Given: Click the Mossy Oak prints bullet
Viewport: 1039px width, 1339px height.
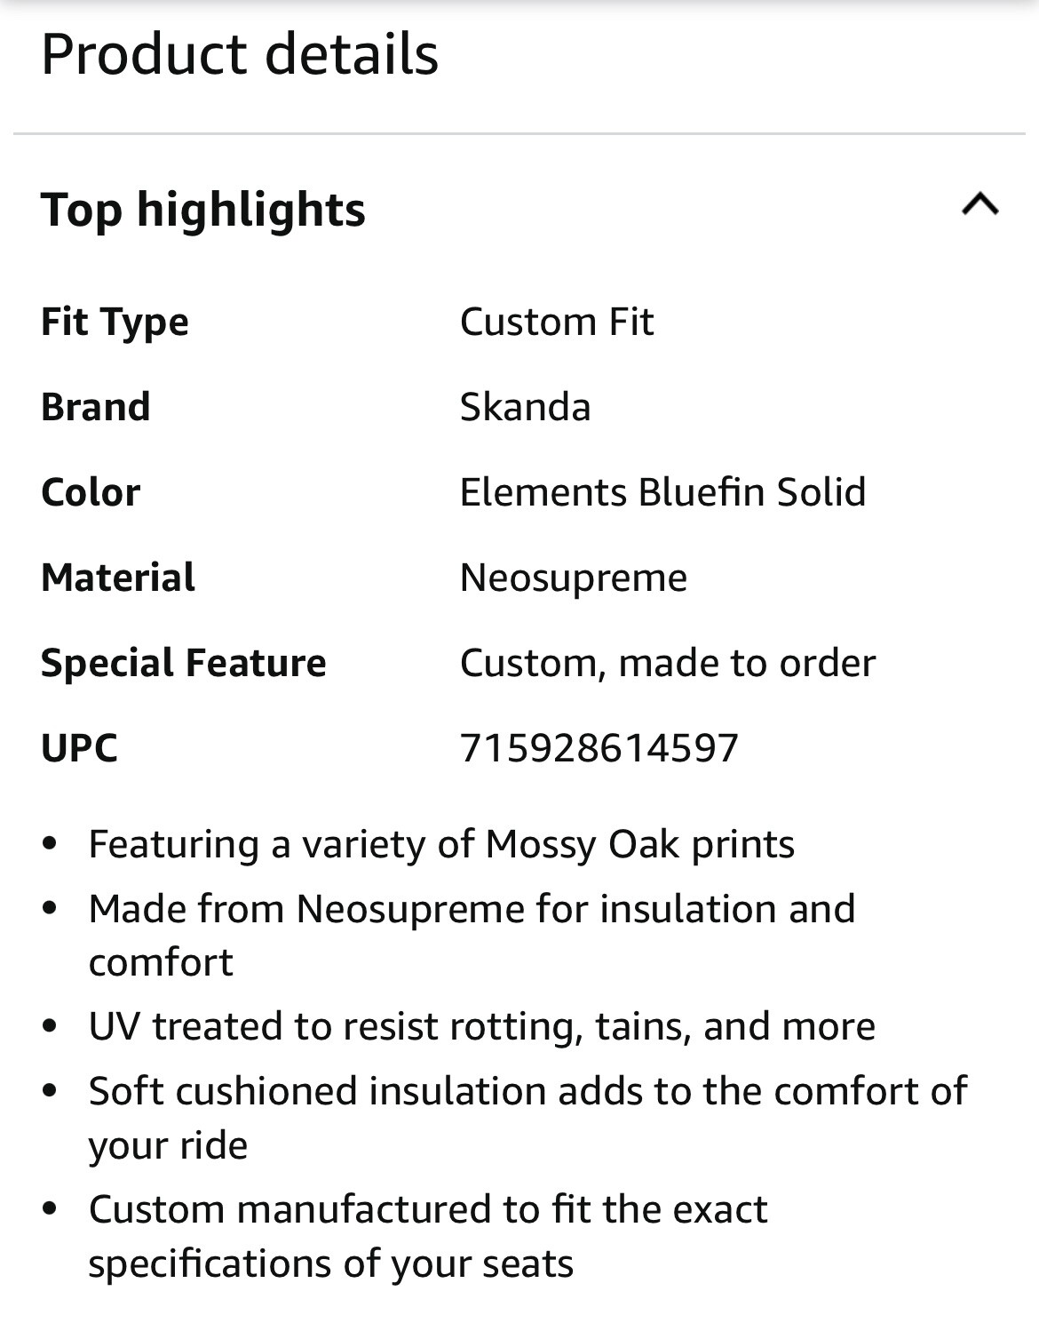Looking at the screenshot, I should pos(441,844).
